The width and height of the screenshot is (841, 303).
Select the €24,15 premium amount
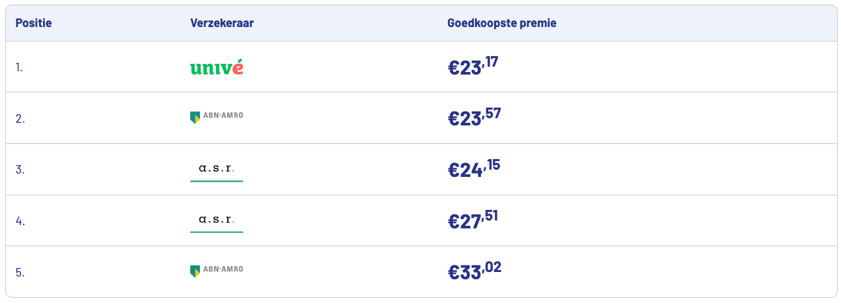click(x=474, y=169)
